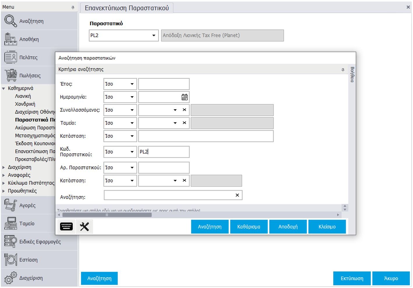Viewport: 413px width, 288px height.
Task: Open the Παραστατικό PL2 dropdown
Action: [x=154, y=35]
